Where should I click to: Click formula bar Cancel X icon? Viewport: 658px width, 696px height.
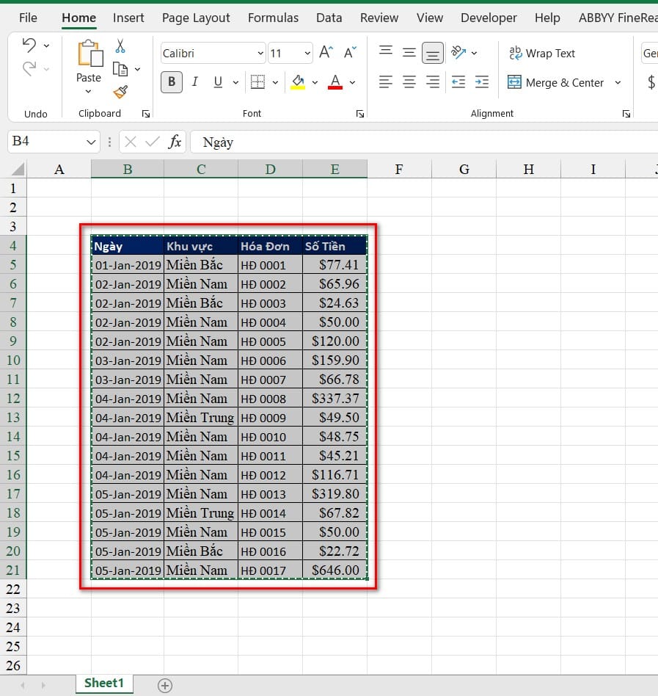coord(131,142)
